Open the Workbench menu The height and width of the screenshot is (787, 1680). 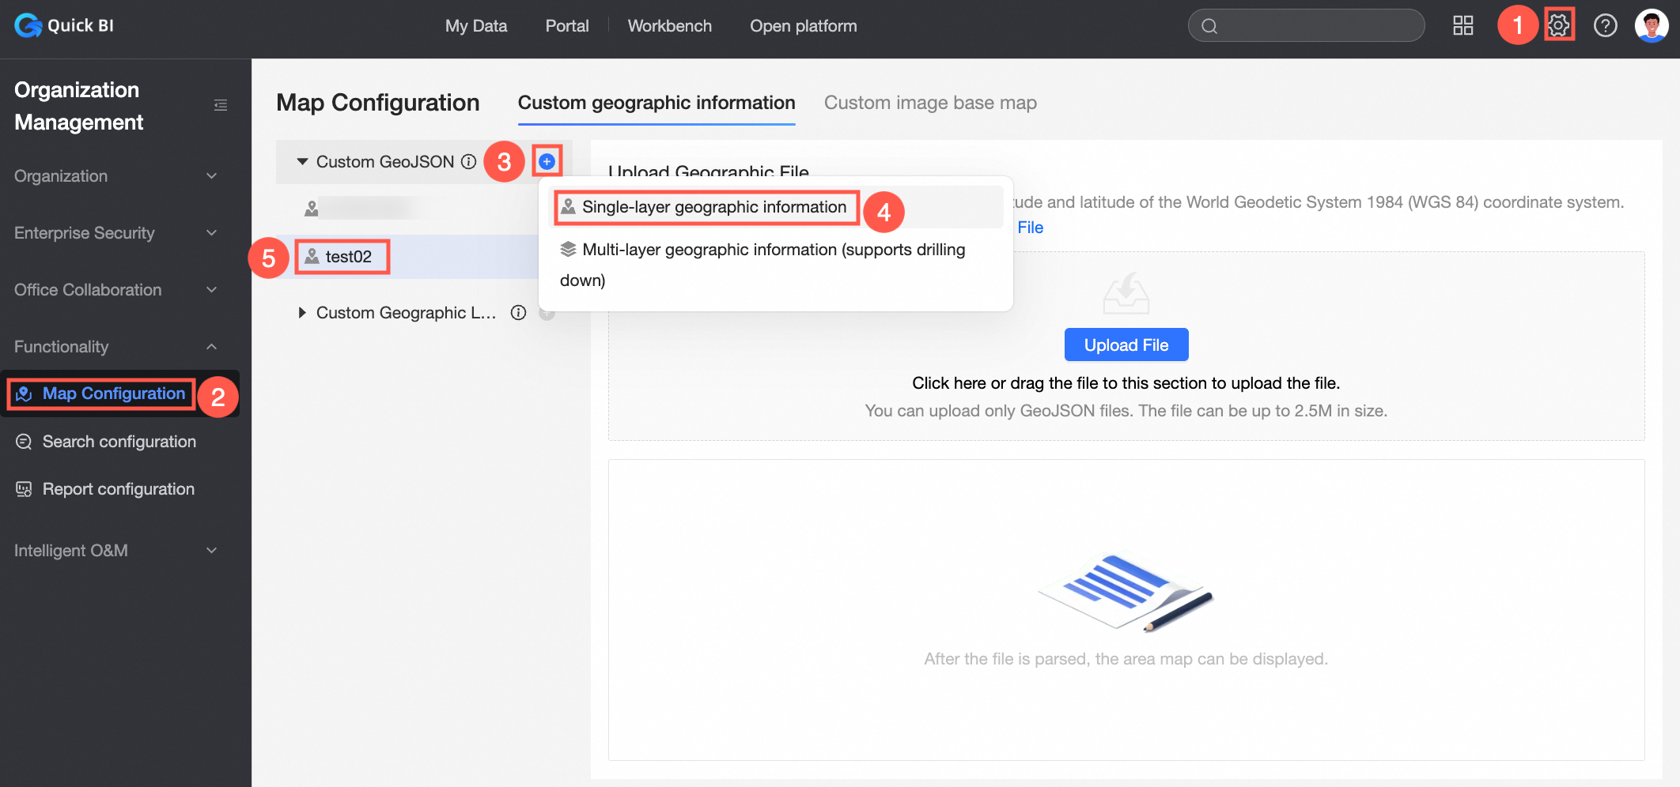pos(670,25)
